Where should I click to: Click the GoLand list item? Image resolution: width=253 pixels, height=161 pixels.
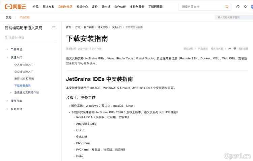(82, 137)
